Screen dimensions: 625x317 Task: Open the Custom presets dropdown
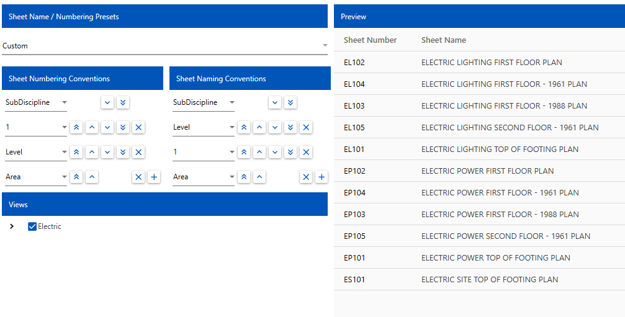tap(164, 46)
